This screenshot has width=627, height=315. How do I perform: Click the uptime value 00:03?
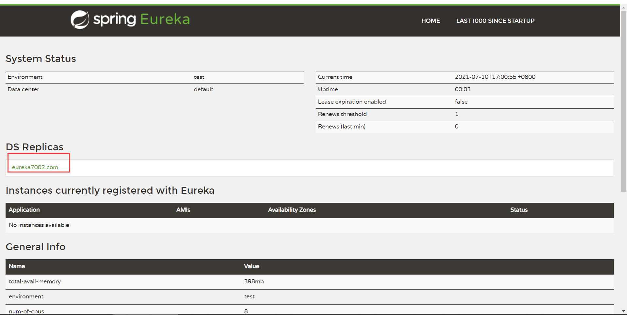pos(463,89)
